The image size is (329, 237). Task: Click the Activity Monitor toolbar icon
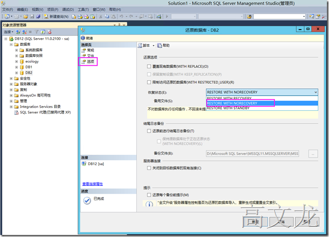pyautogui.click(x=159, y=16)
